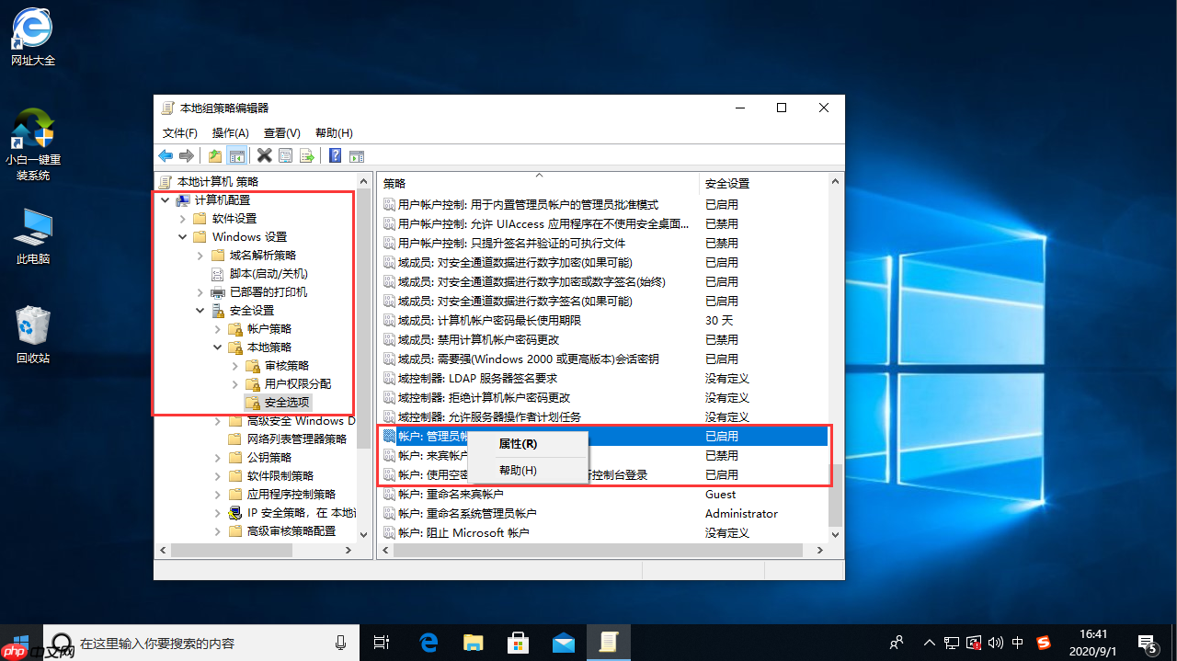This screenshot has width=1177, height=661.
Task: Collapse the 安全设置 tree node
Action: 200,310
